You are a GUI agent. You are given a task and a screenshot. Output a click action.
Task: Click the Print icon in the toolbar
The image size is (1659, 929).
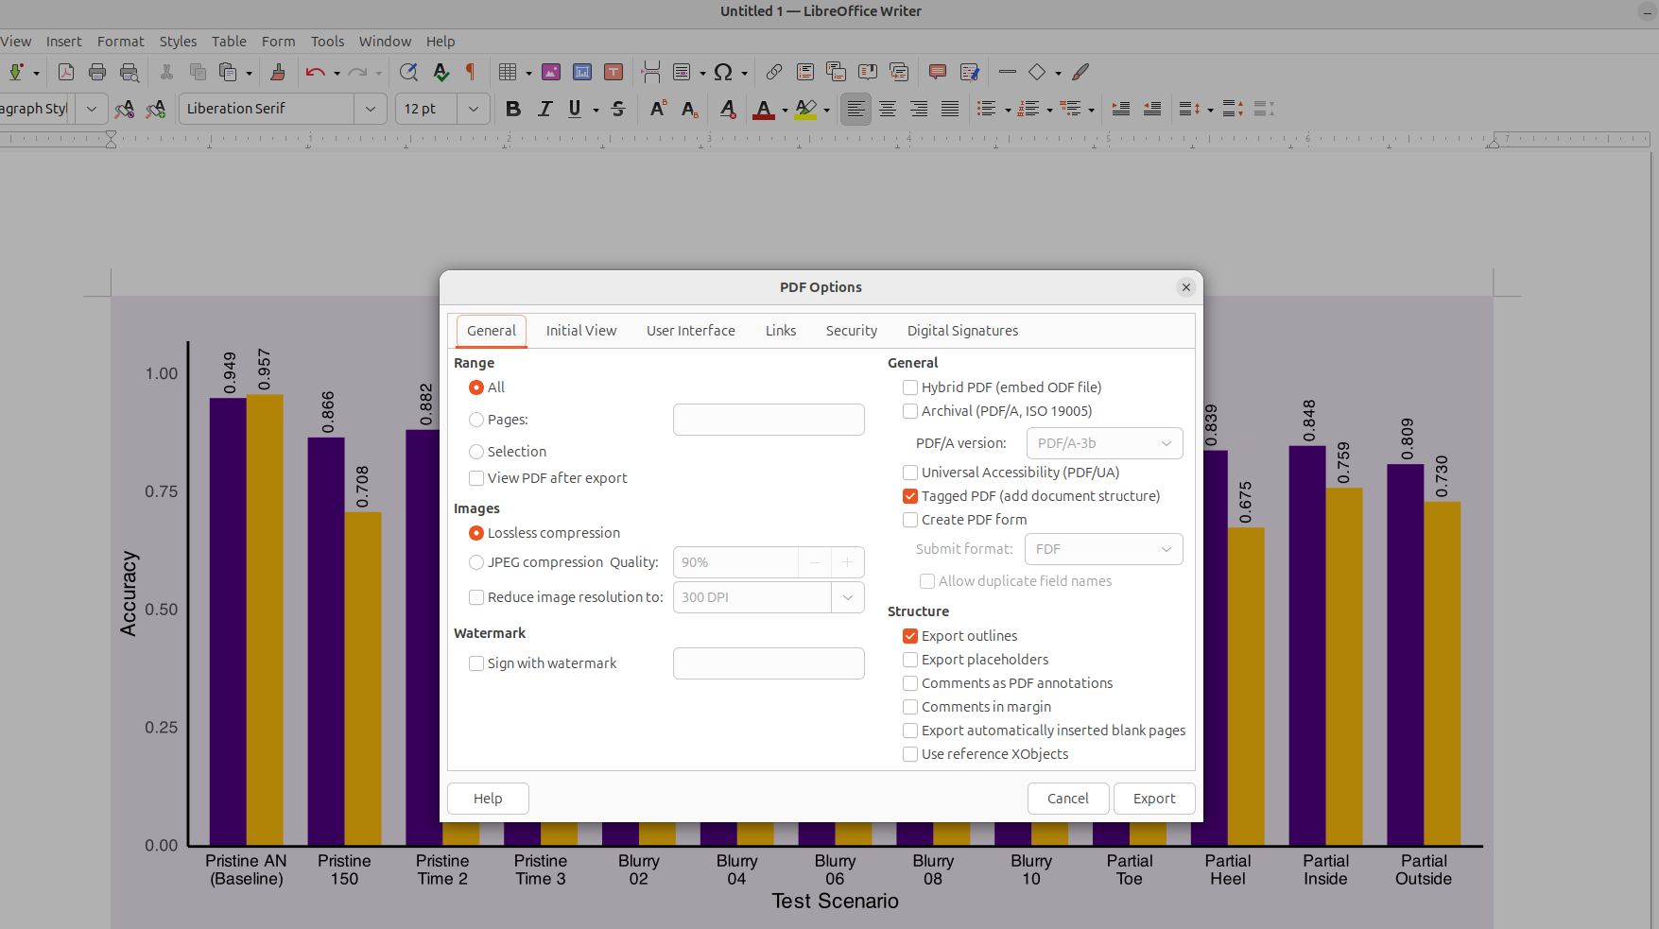[x=97, y=72]
